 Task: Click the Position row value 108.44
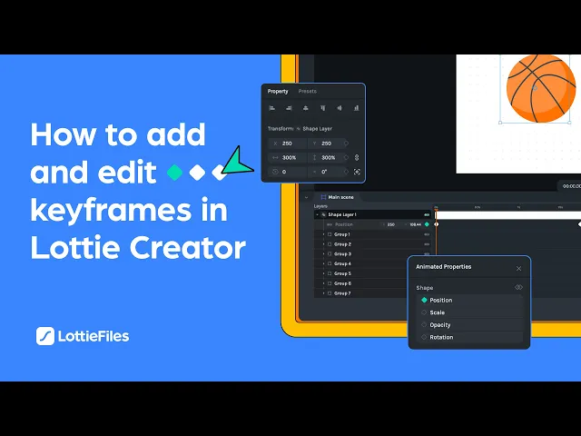click(415, 224)
